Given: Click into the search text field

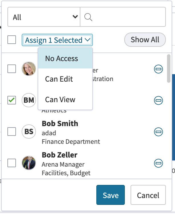Looking at the screenshot, I should point(123,17).
